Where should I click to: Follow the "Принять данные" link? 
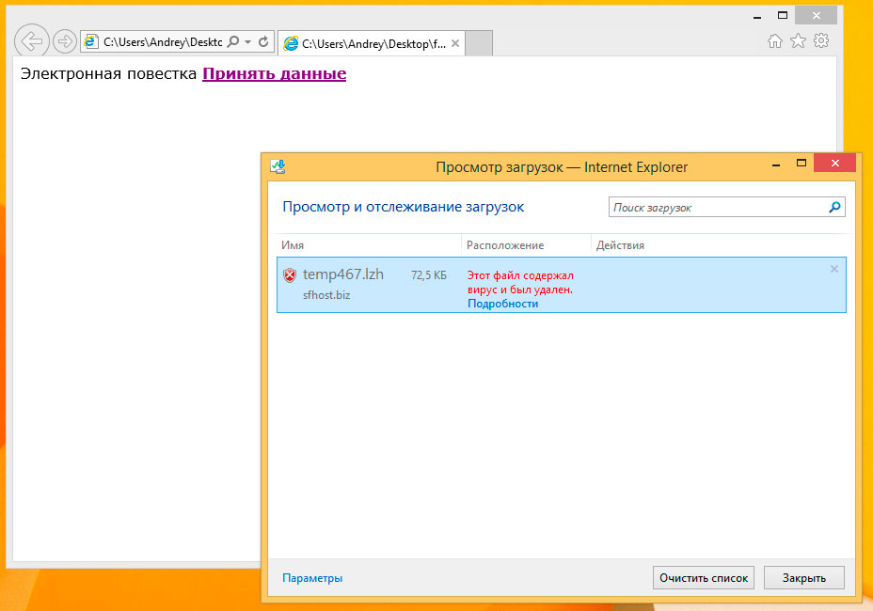point(274,73)
